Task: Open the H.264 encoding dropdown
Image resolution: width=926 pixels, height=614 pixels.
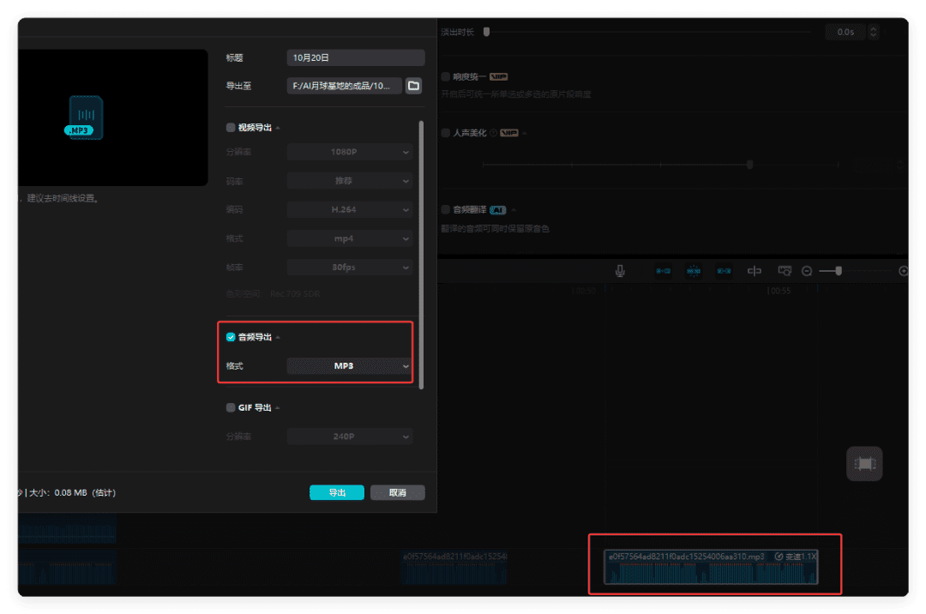Action: pyautogui.click(x=350, y=210)
